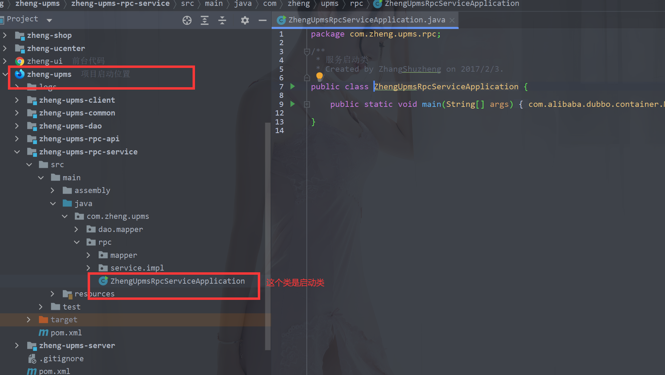Run main method via green arrow on line 9
The width and height of the screenshot is (665, 375).
tap(293, 104)
